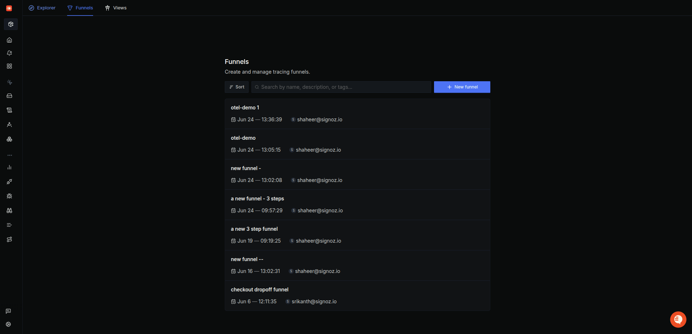The height and width of the screenshot is (334, 692).
Task: Click the New funnel button
Action: [x=462, y=87]
